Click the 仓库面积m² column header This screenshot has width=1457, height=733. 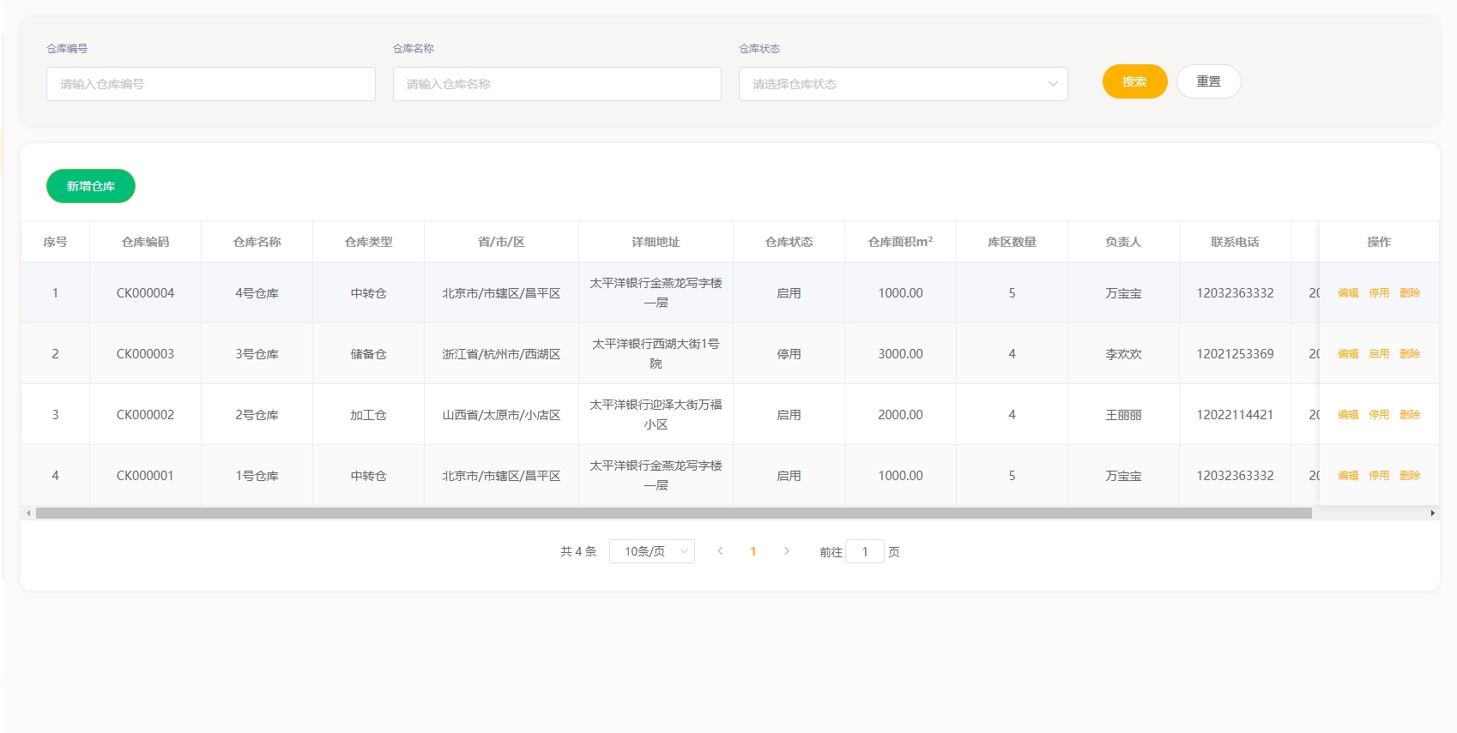[x=900, y=242]
